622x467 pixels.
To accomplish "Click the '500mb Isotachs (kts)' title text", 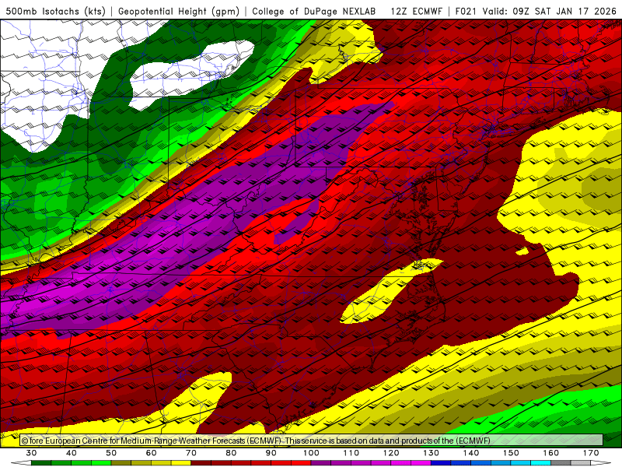I will point(55,11).
